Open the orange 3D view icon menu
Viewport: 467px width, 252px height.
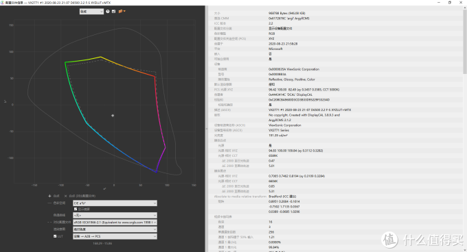tap(122, 11)
